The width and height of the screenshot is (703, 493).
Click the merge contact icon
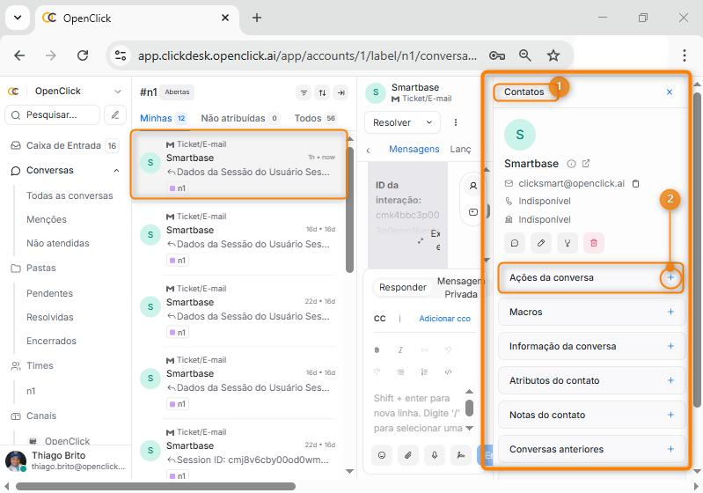click(x=568, y=243)
